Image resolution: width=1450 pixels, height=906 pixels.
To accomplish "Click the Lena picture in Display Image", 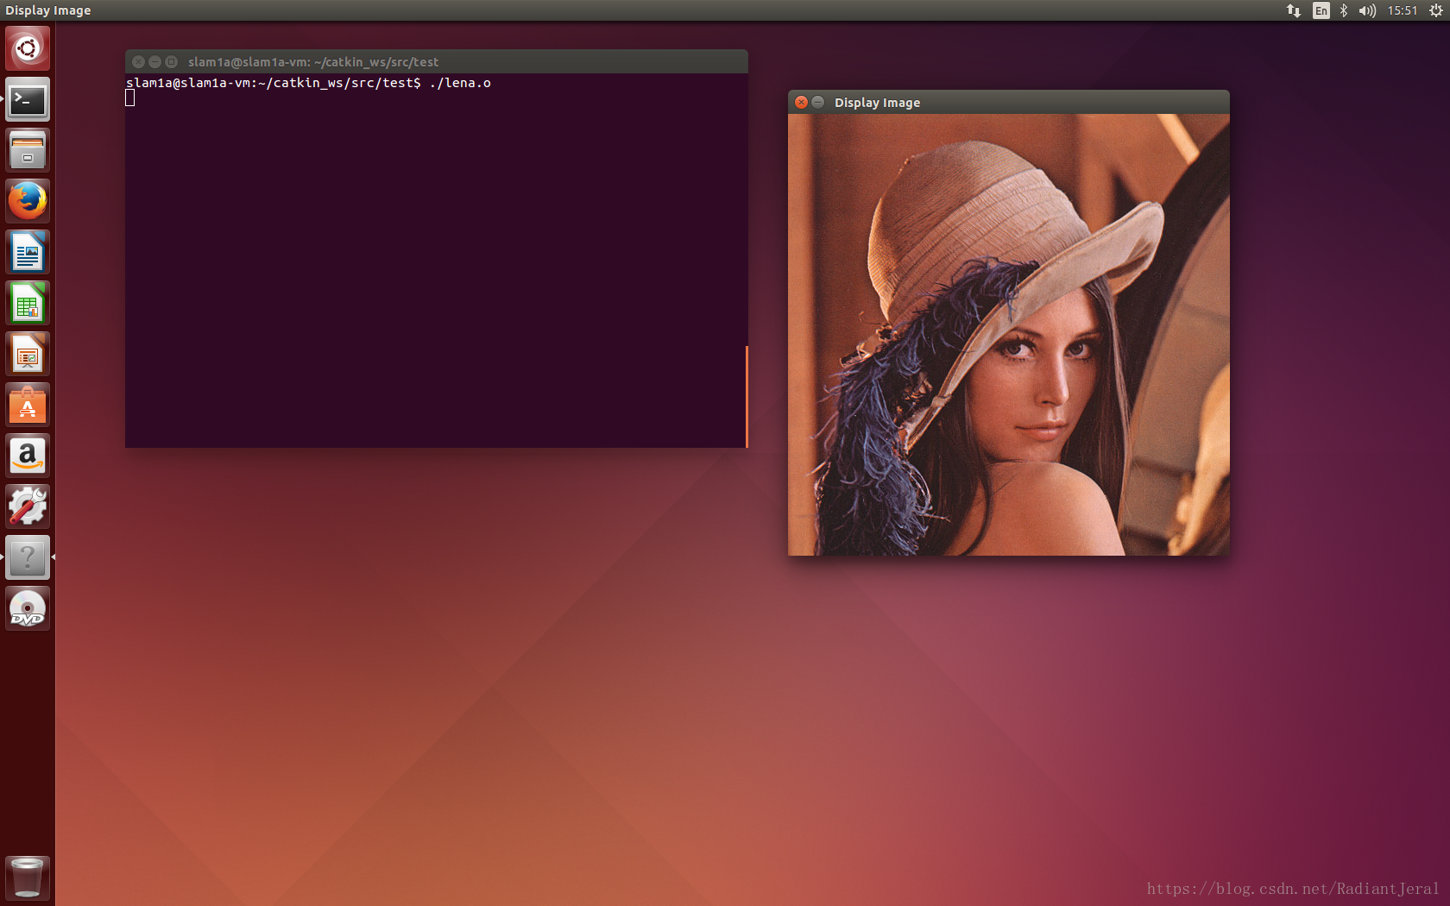I will [x=1008, y=335].
